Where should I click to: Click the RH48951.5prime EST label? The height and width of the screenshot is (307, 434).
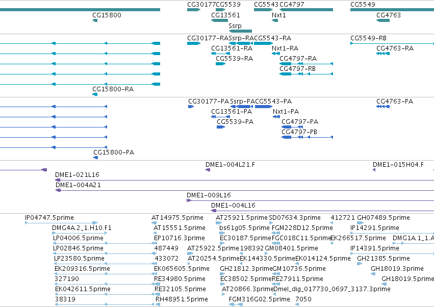tap(182, 299)
